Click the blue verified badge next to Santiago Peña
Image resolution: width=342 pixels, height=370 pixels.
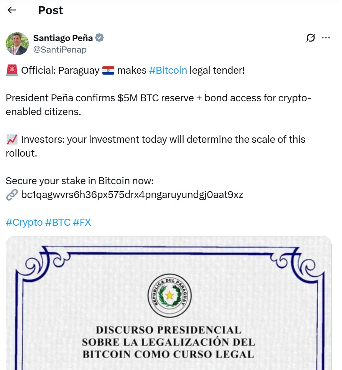(99, 38)
